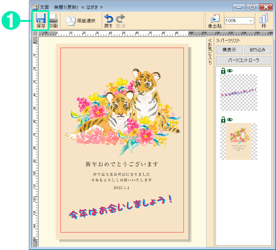This screenshot has width=276, height=250.
Task: Click the app icon in title bar
Action: tap(35, 7)
